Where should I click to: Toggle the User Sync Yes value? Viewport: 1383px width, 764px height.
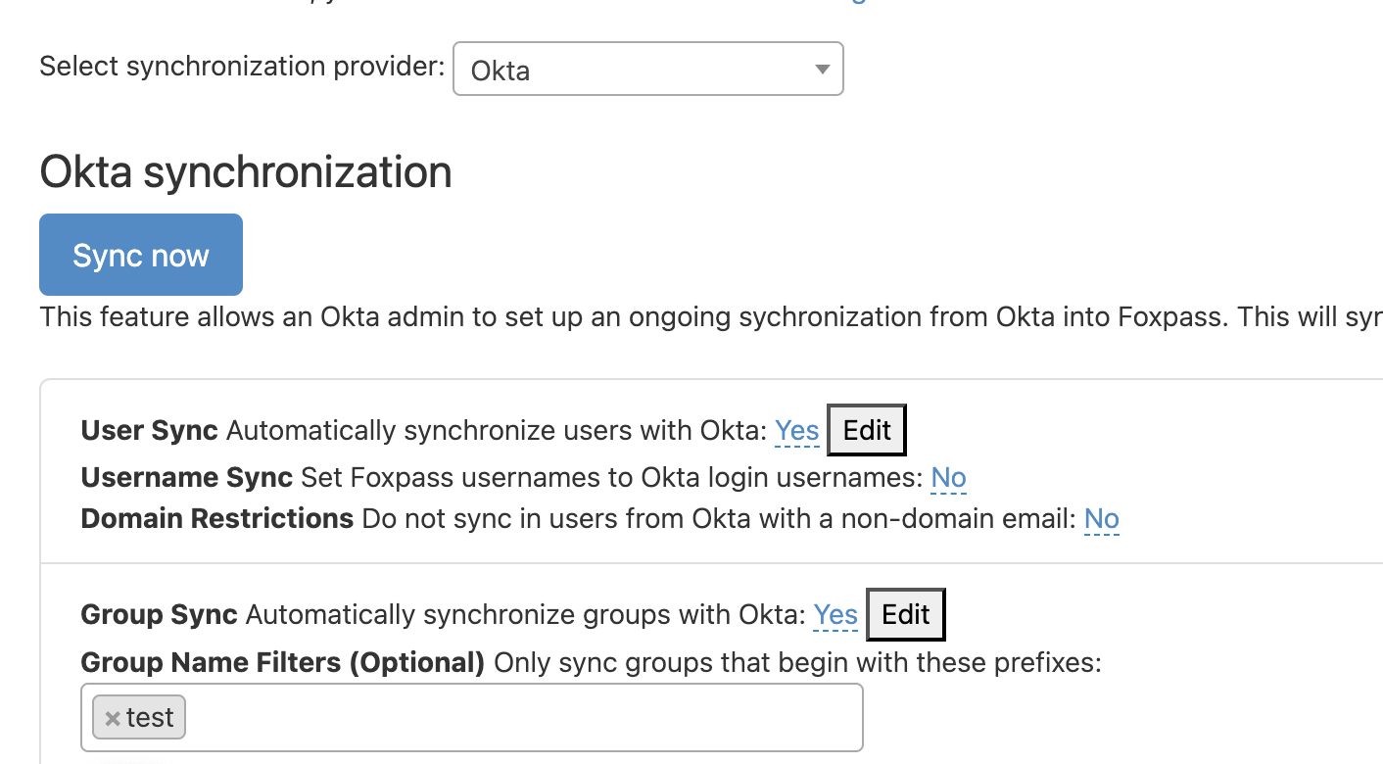tap(797, 430)
